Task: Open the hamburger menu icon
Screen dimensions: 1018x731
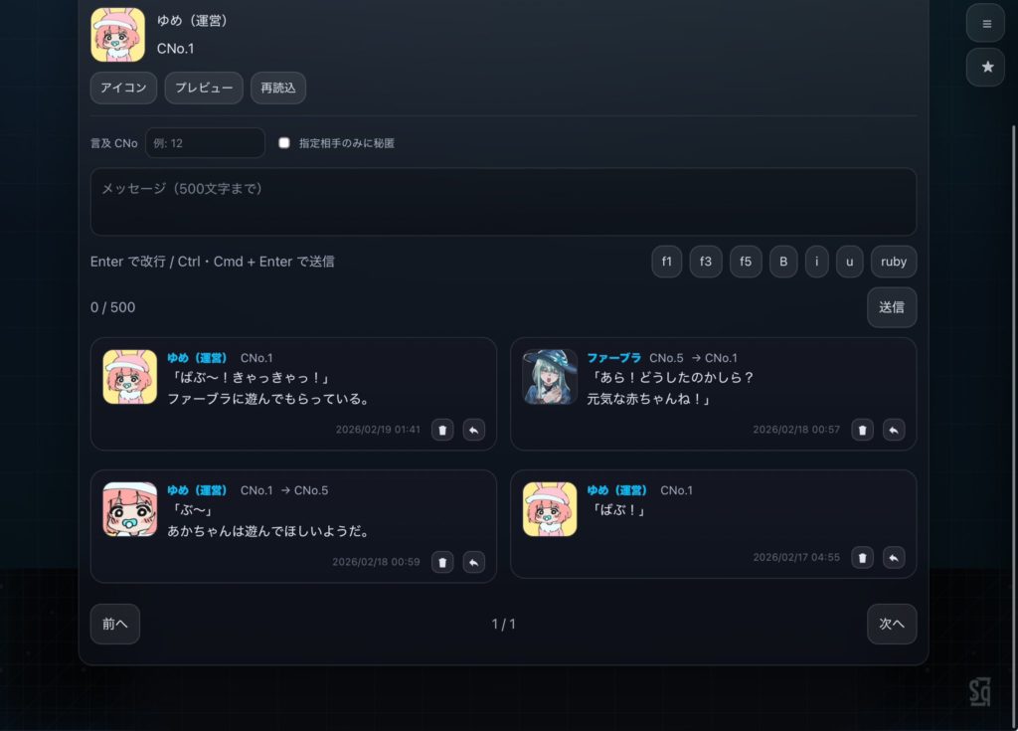Action: click(985, 23)
